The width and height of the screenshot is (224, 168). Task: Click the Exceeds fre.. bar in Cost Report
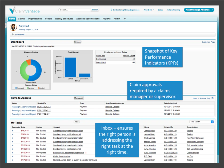pos(85,75)
